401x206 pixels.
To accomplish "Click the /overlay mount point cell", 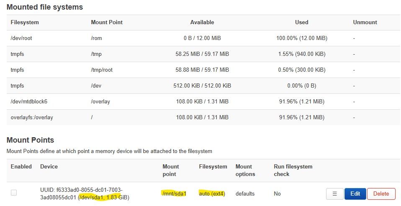I will coord(101,101).
